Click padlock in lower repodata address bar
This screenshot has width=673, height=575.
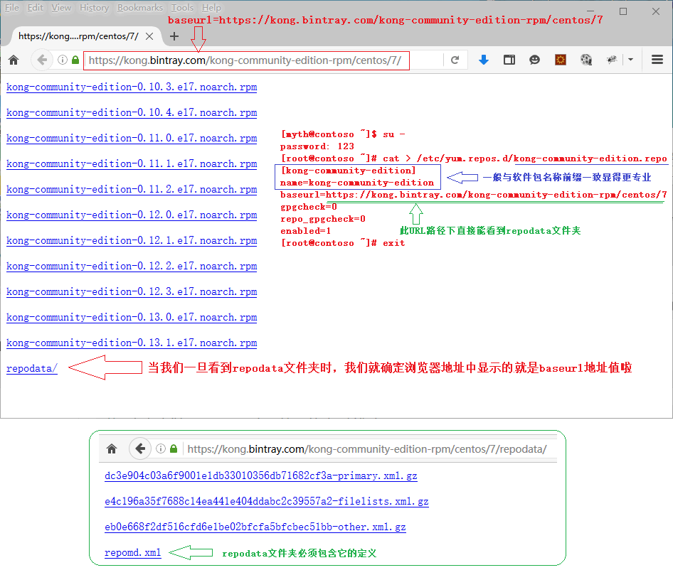(x=174, y=449)
